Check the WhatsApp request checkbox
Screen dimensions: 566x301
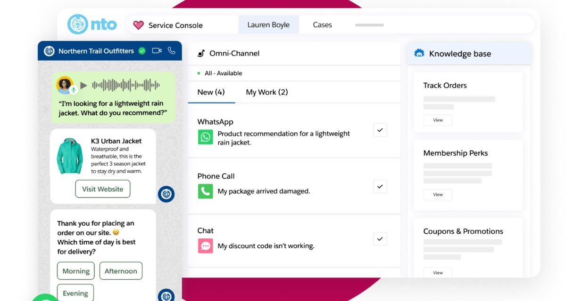click(x=380, y=130)
